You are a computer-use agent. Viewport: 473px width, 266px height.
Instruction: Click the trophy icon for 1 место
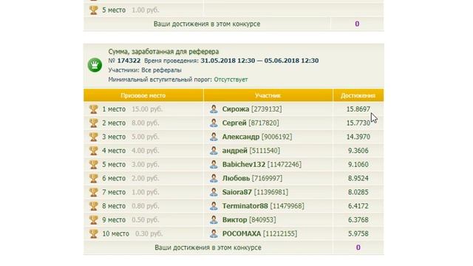click(94, 109)
